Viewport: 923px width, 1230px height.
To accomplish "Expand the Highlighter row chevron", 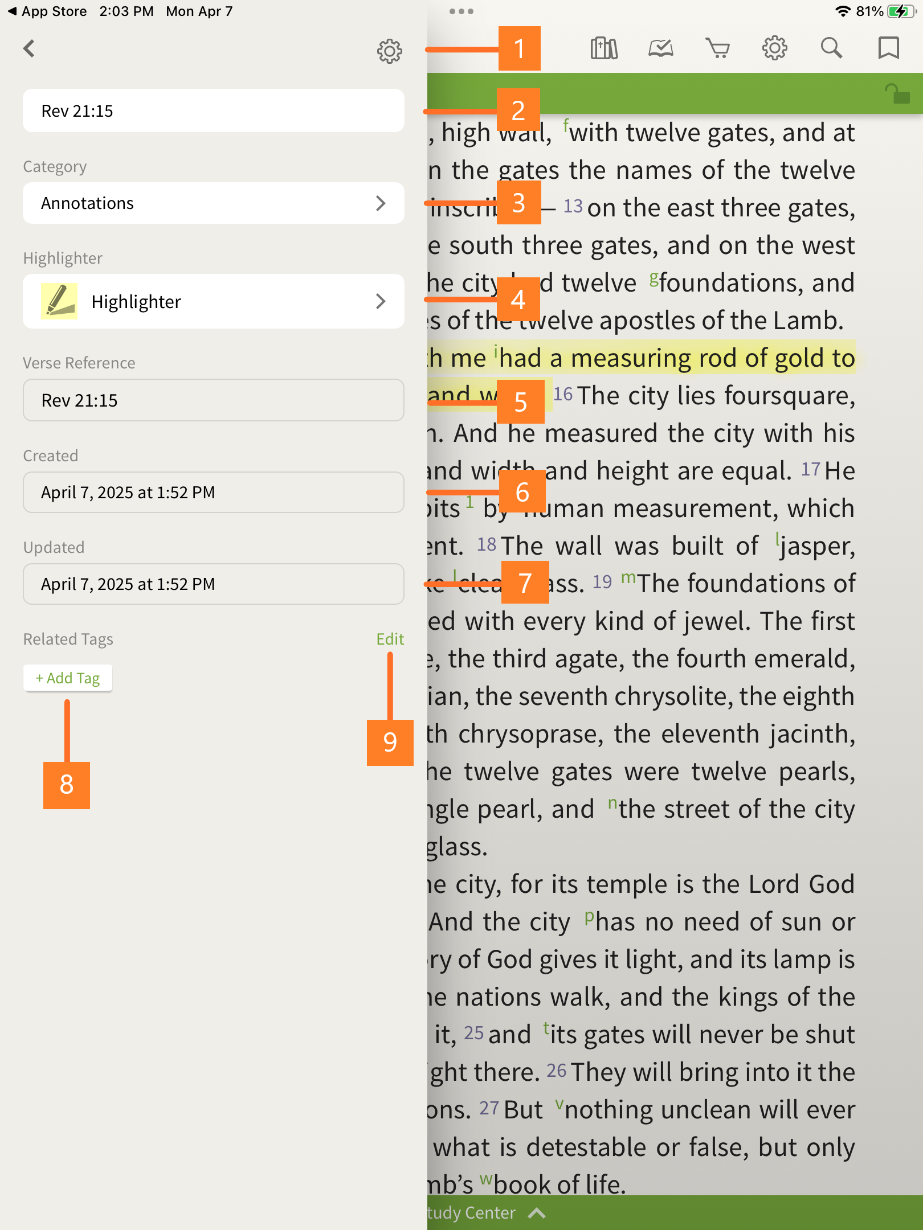I will pos(381,301).
